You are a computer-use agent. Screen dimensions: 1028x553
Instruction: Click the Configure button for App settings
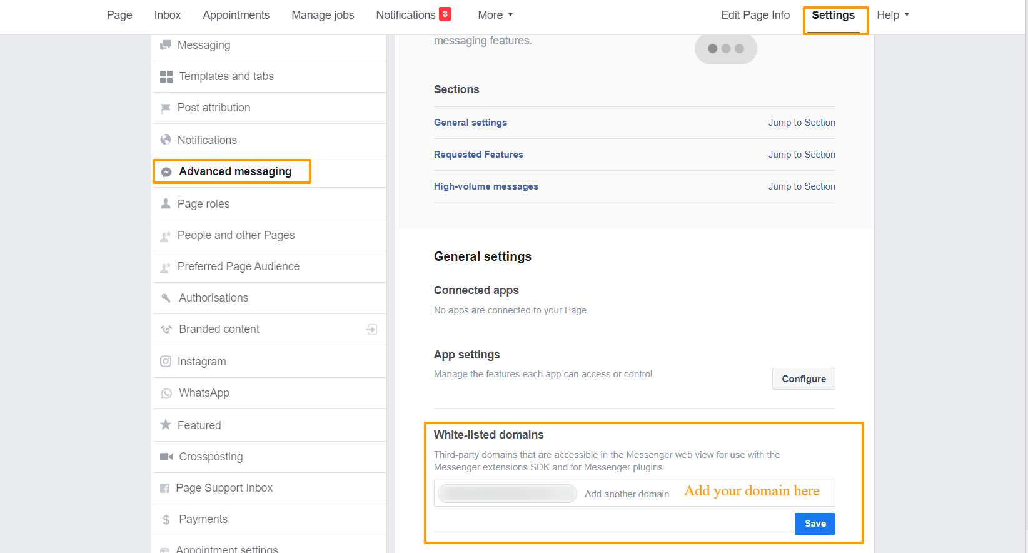coord(804,379)
